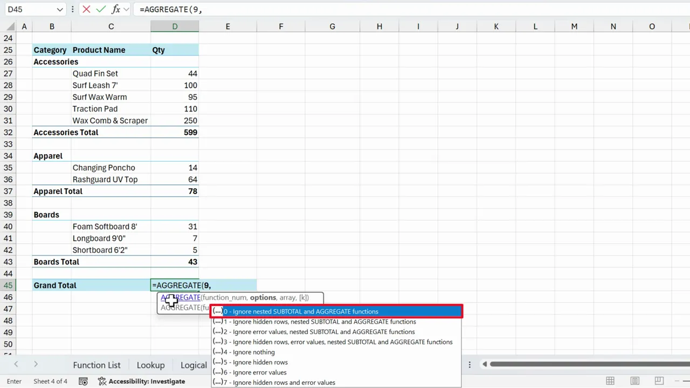Switch to the Lookup sheet tab
This screenshot has height=388, width=690.
(x=150, y=365)
